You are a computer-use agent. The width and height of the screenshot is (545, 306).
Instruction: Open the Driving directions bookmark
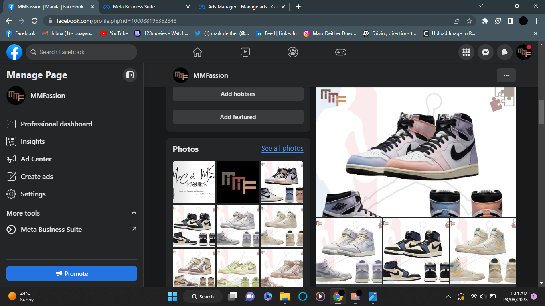click(x=389, y=33)
